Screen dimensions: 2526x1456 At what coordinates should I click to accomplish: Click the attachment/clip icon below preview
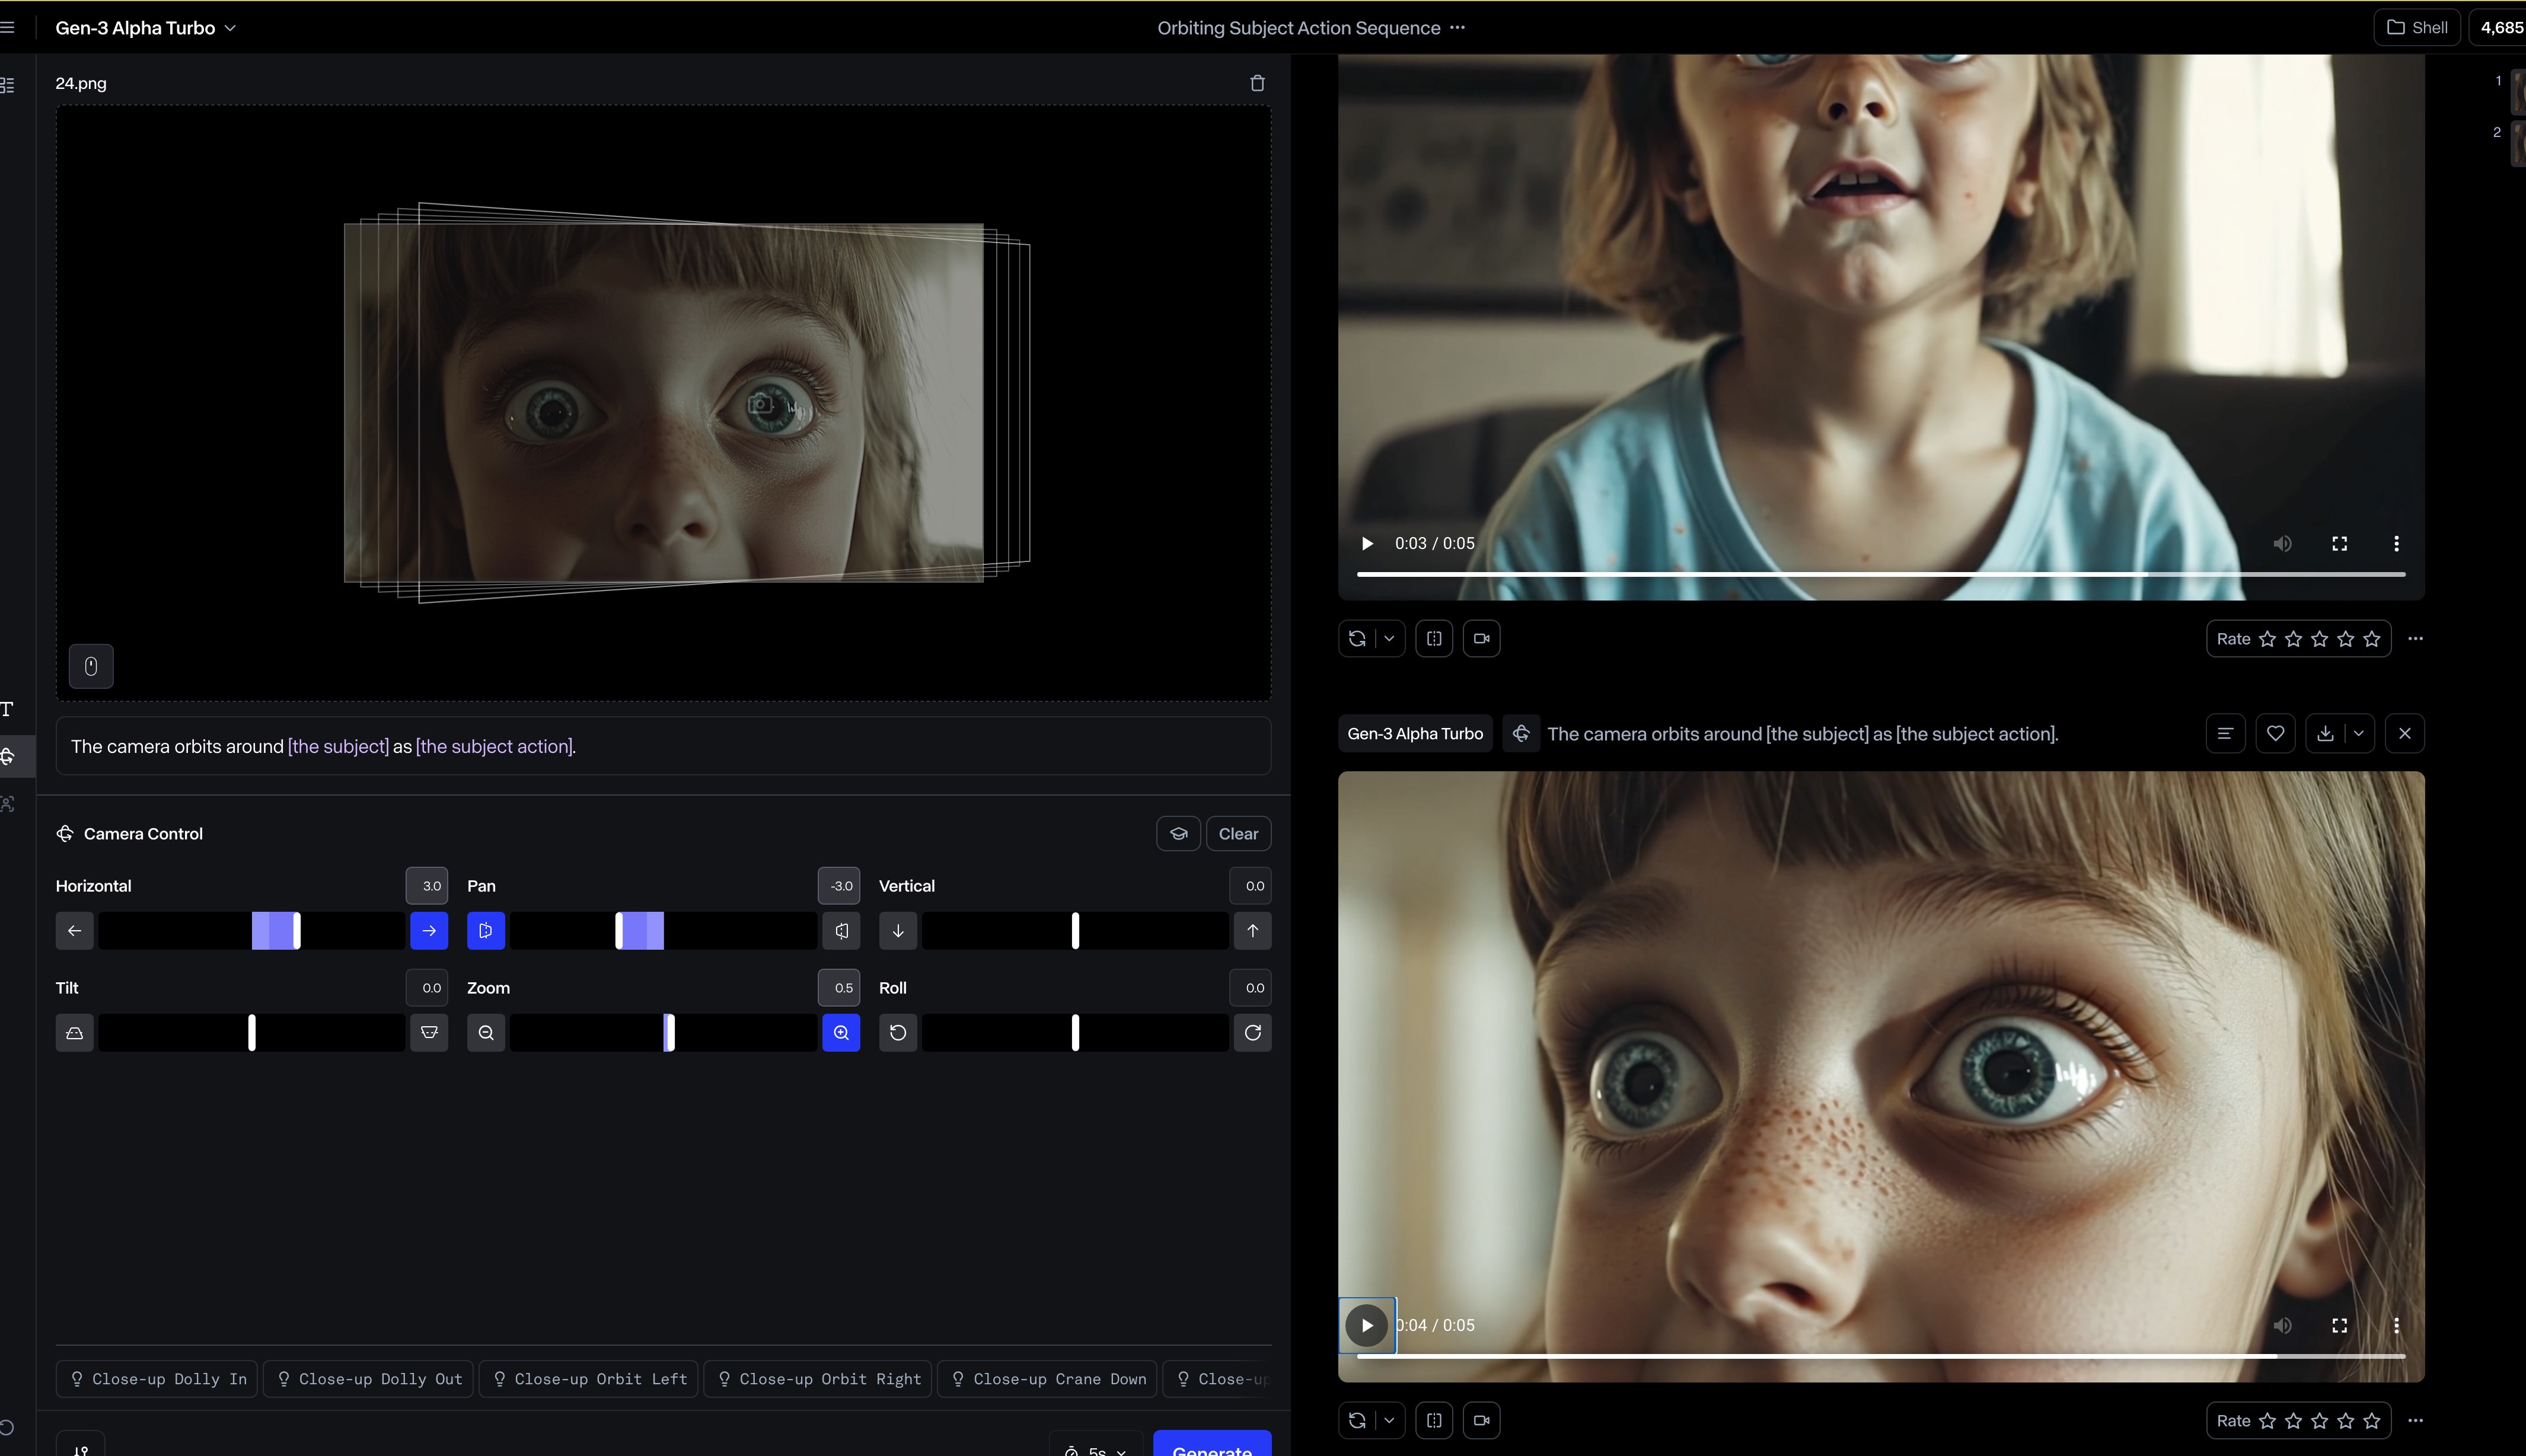point(90,666)
